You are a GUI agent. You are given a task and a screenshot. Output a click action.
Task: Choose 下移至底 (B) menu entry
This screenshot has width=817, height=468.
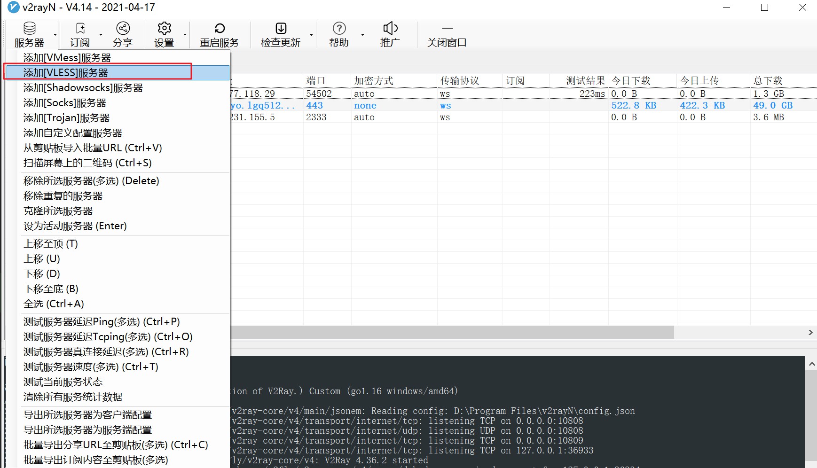[x=117, y=289]
